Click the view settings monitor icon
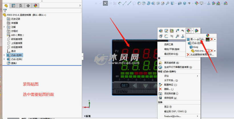The height and width of the screenshot is (119, 234). point(201,3)
